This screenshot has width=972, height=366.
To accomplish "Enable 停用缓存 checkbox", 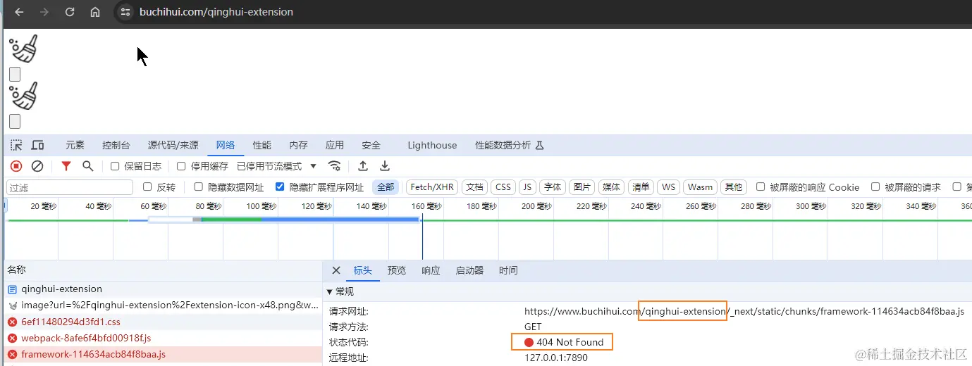I will point(181,166).
